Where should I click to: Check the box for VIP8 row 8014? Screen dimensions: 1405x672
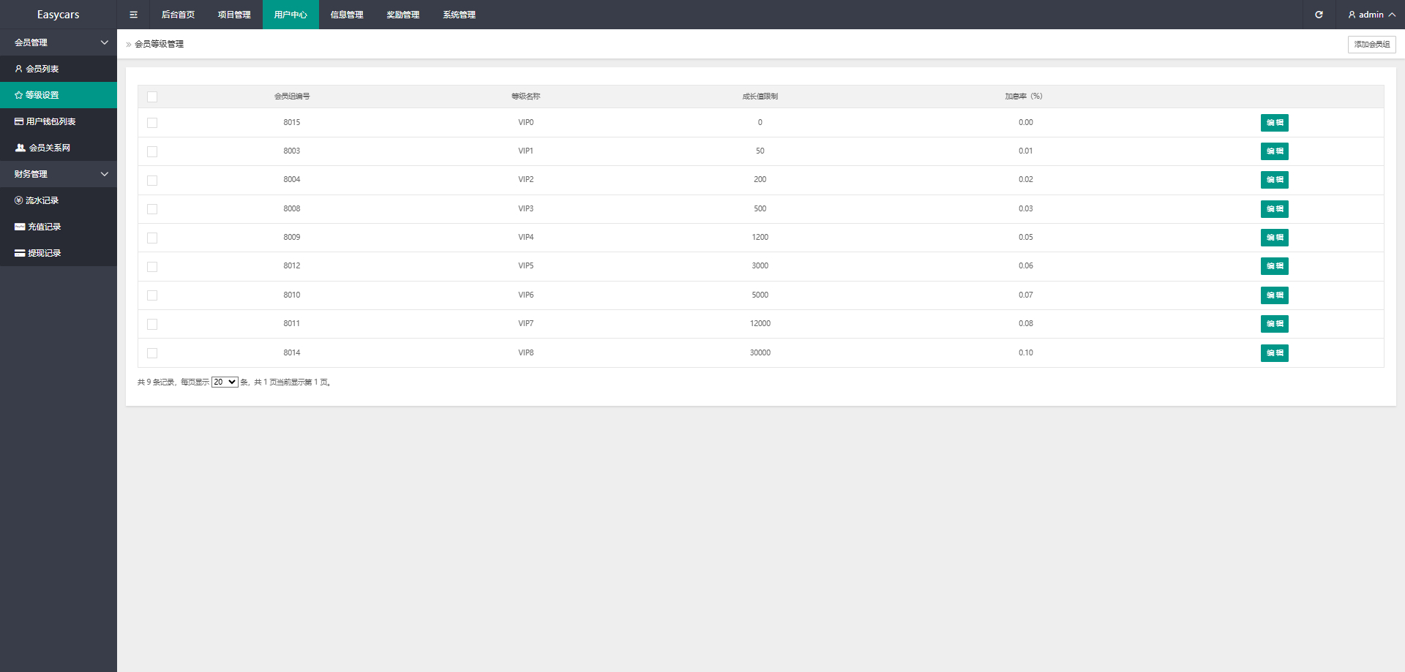click(152, 353)
